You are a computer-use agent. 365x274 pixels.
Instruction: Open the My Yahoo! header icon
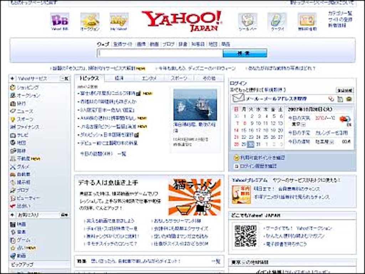click(119, 22)
